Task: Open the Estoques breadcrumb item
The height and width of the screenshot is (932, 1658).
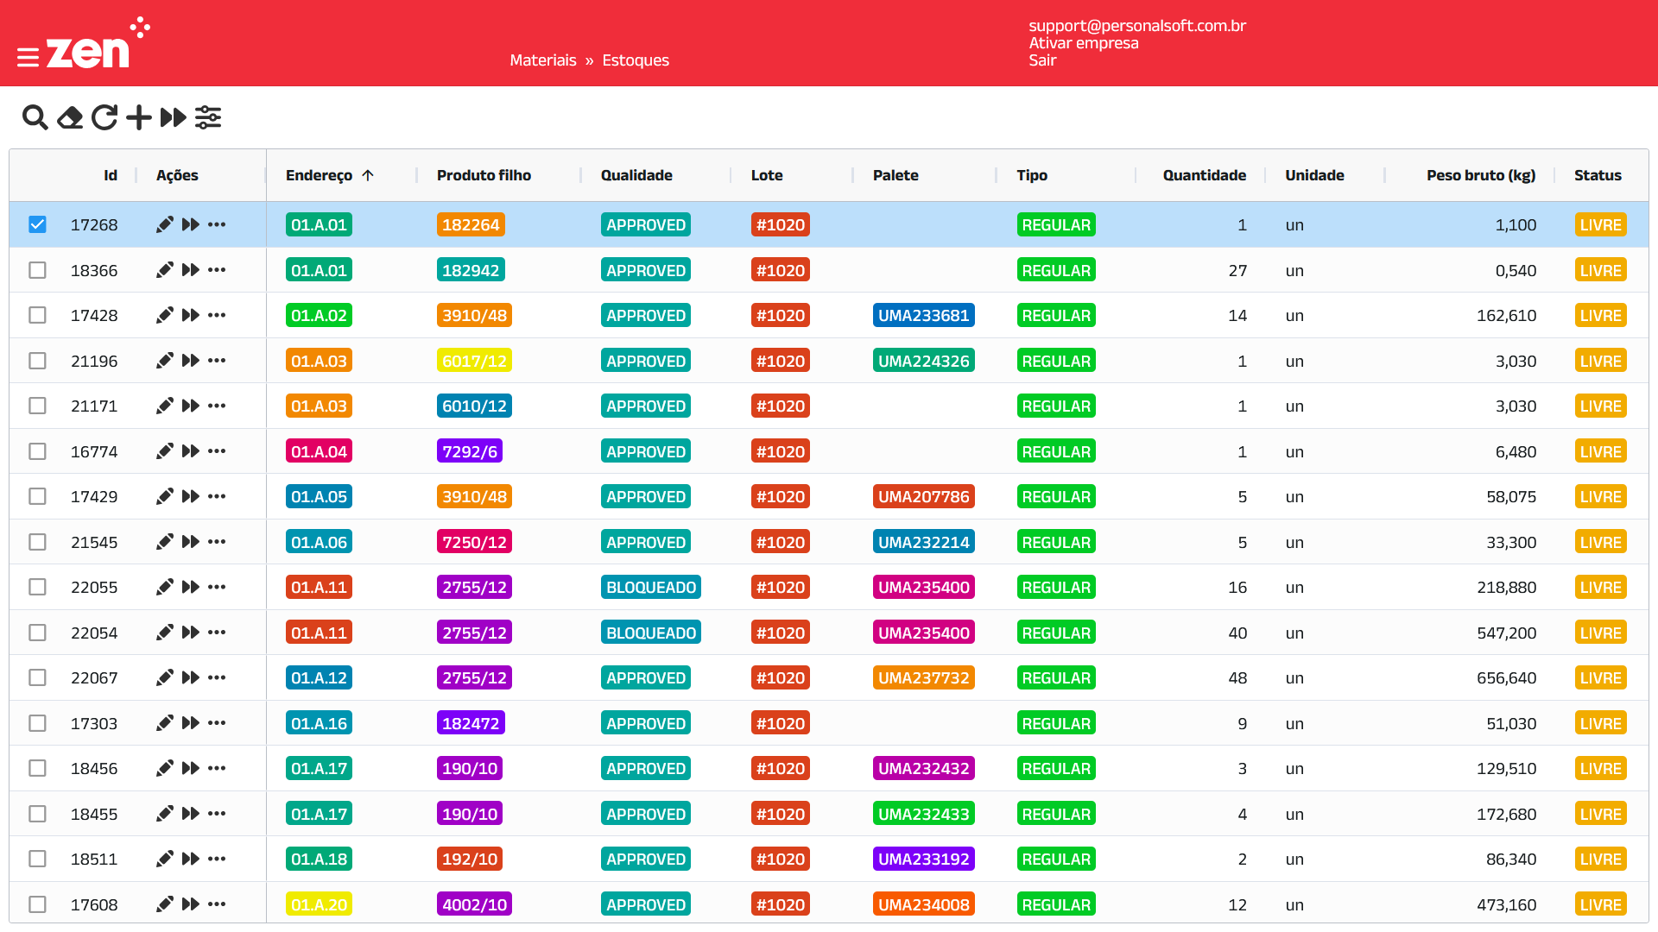Action: point(636,60)
